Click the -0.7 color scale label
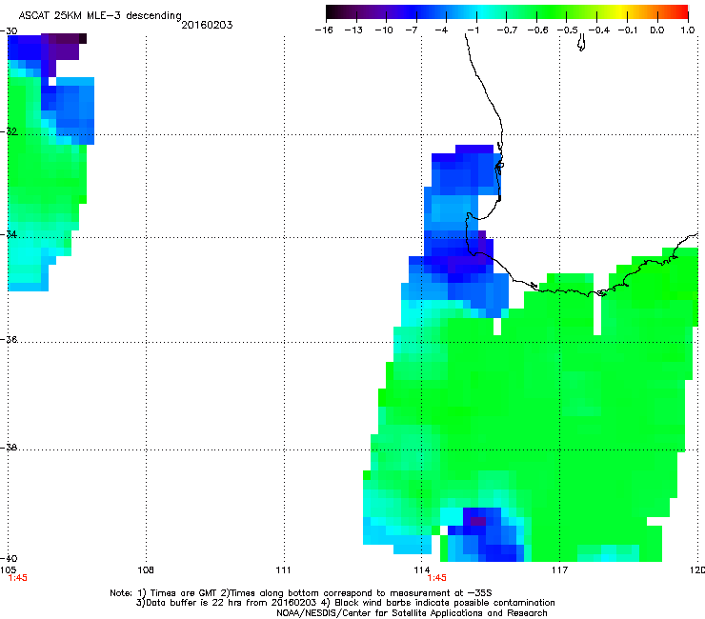Viewport: 705px width, 619px height. tap(507, 30)
